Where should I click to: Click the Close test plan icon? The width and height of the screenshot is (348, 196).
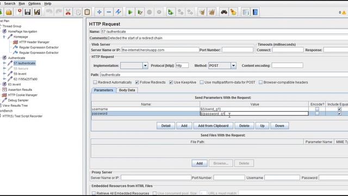19,12
